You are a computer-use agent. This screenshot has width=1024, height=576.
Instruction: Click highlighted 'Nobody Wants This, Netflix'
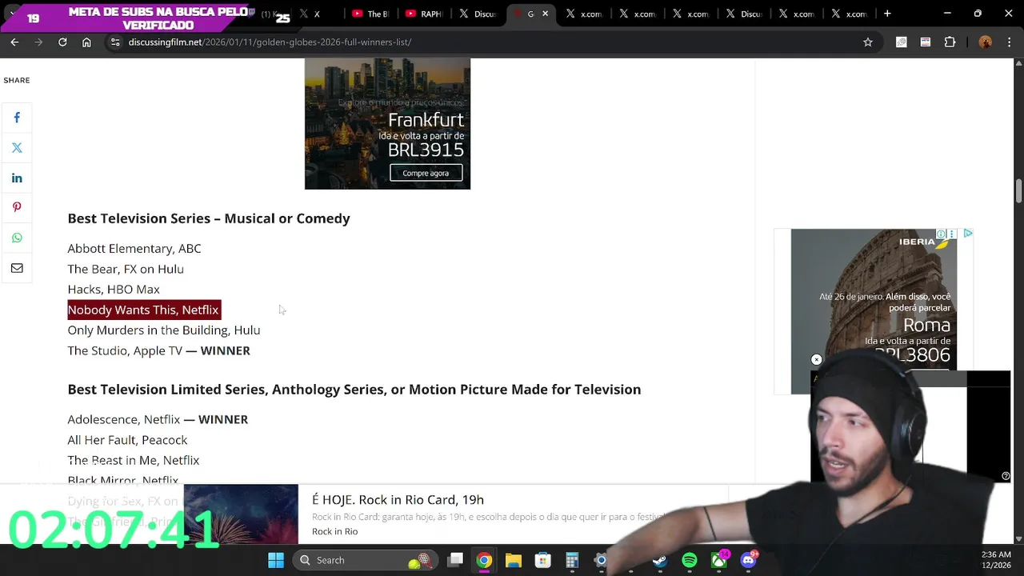click(x=143, y=310)
